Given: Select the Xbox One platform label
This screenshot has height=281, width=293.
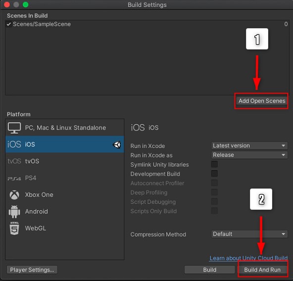Looking at the screenshot, I should point(39,195).
